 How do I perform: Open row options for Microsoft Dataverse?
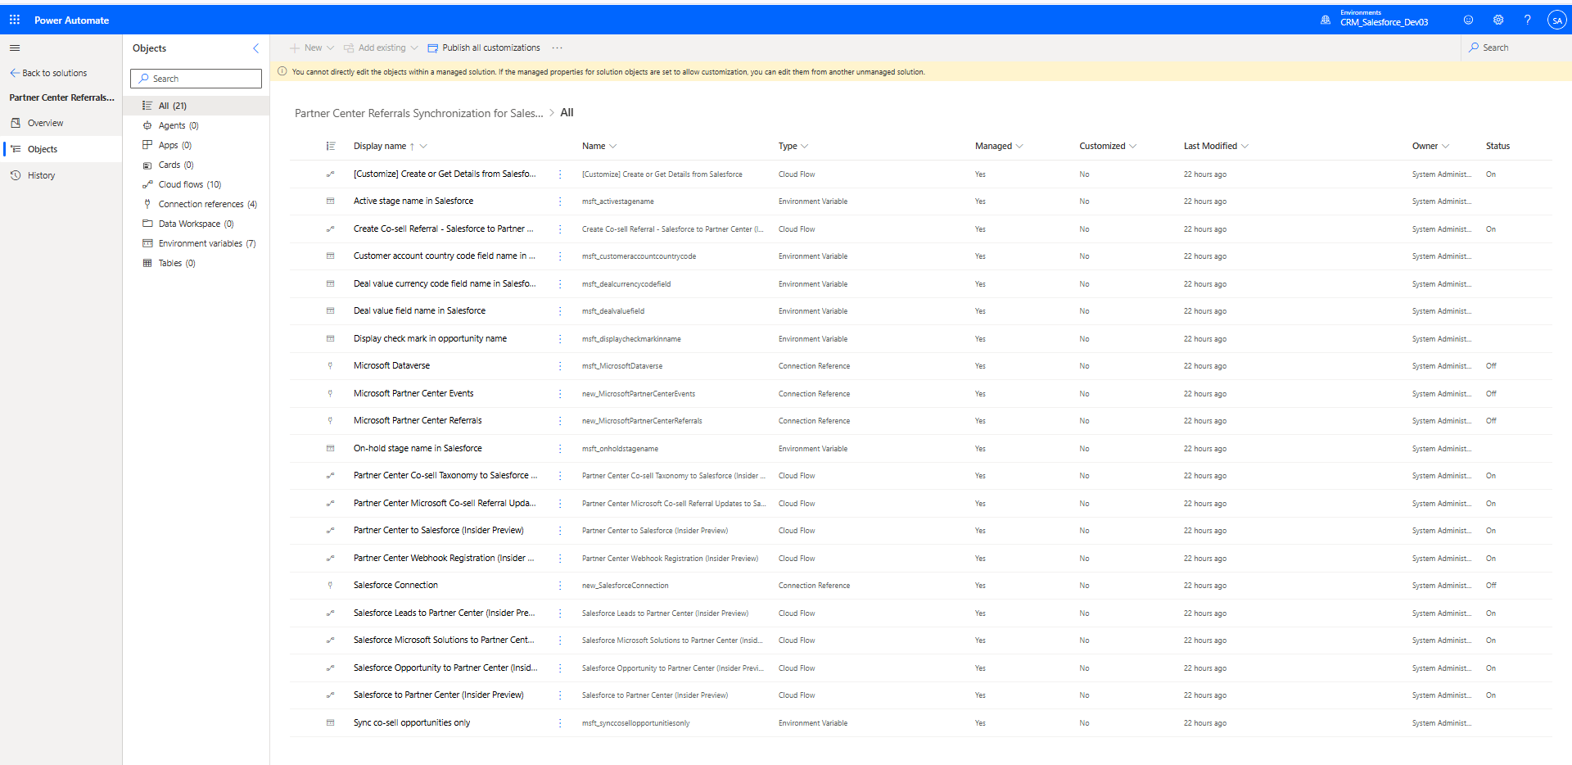560,366
